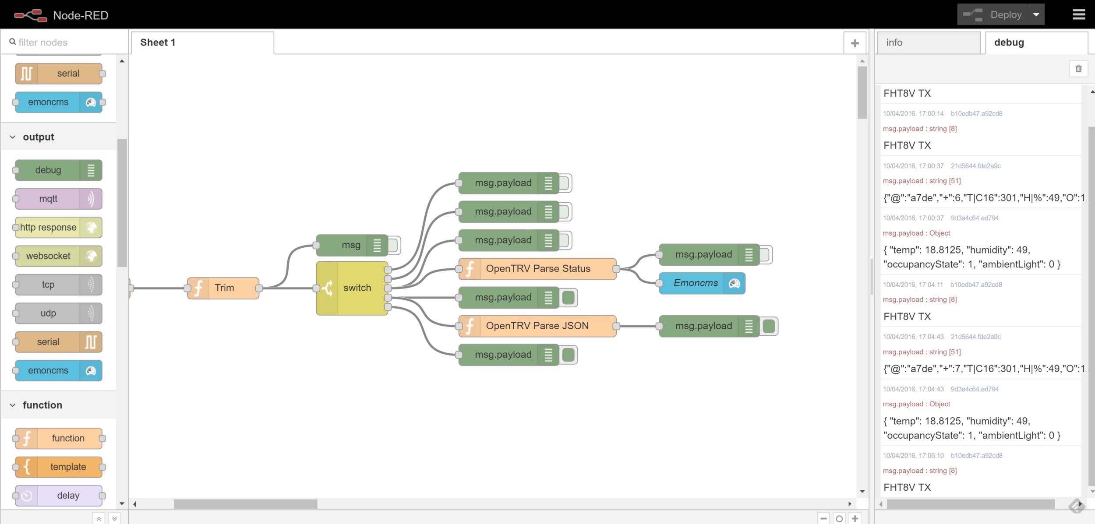Select the Emoncms node on canvas
1095x524 pixels.
tap(702, 283)
